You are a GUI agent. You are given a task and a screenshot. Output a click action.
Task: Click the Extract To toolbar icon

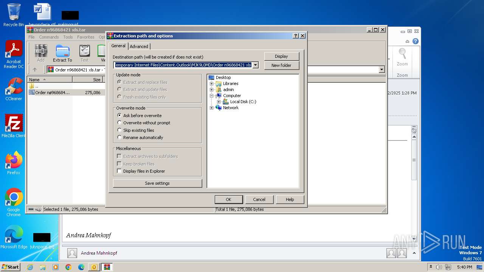(x=62, y=53)
